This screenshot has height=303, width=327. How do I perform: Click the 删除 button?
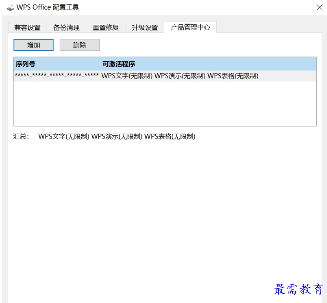tap(79, 45)
